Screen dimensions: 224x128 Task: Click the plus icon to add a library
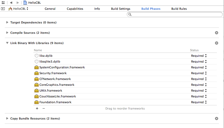click(x=37, y=108)
